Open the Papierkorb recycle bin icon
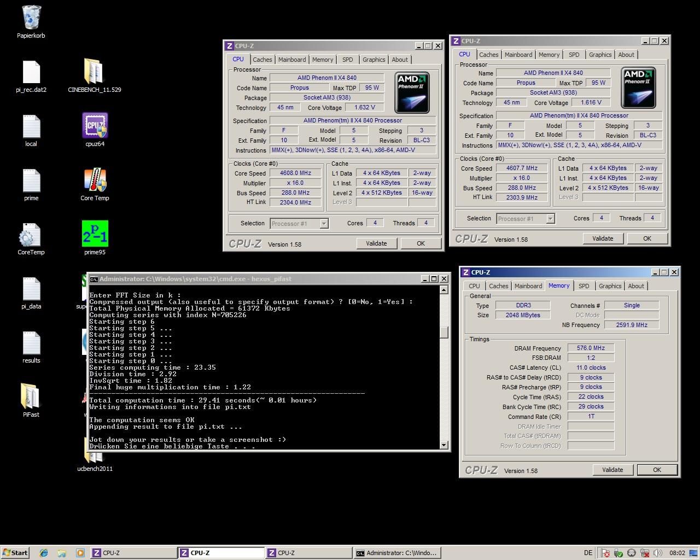Viewport: 700px width, 560px height. tap(31, 17)
